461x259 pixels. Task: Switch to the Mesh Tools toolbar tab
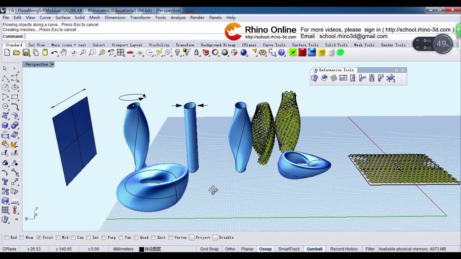364,45
